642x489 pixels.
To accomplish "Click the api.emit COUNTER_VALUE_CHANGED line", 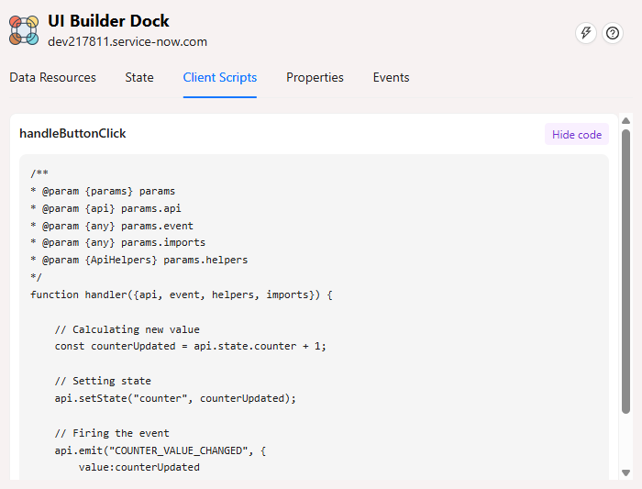I will (x=184, y=450).
